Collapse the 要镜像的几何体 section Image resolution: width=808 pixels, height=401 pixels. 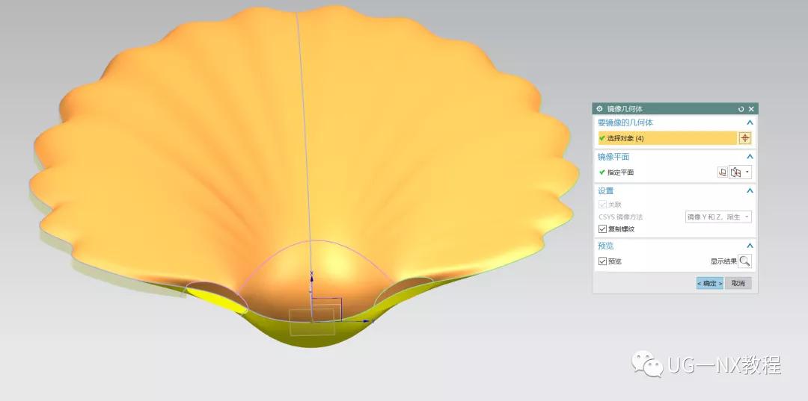750,122
